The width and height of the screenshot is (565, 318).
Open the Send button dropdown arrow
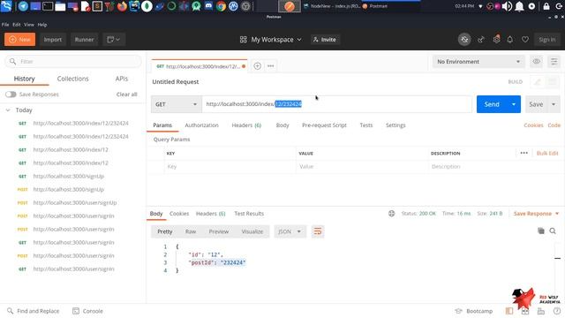pyautogui.click(x=514, y=104)
